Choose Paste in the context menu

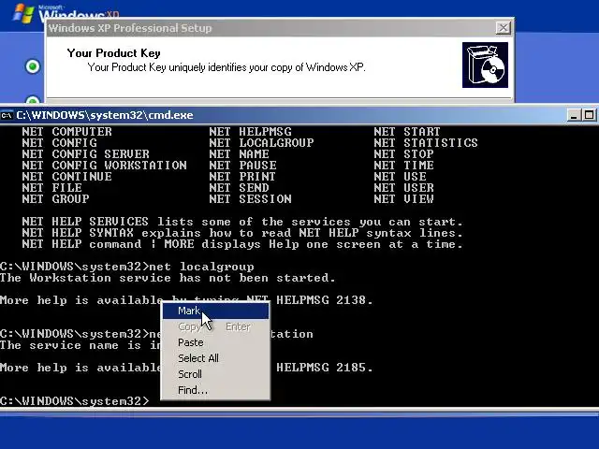pos(215,342)
